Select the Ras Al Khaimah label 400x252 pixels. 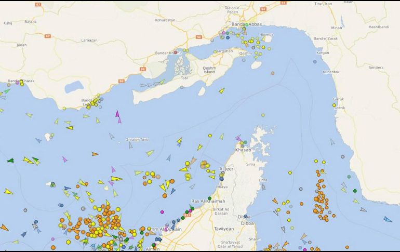pyautogui.click(x=208, y=201)
